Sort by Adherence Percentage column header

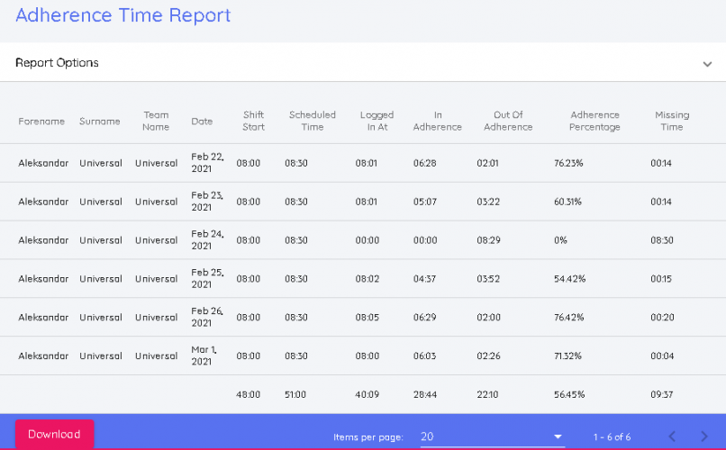(594, 121)
